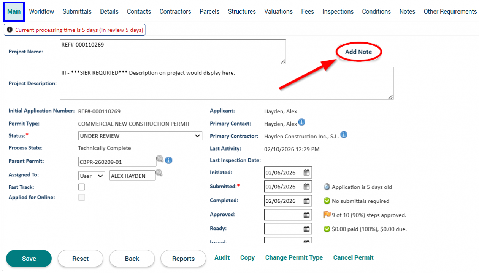Open calendar picker for Initiated date
The height and width of the screenshot is (273, 479).
[306, 173]
